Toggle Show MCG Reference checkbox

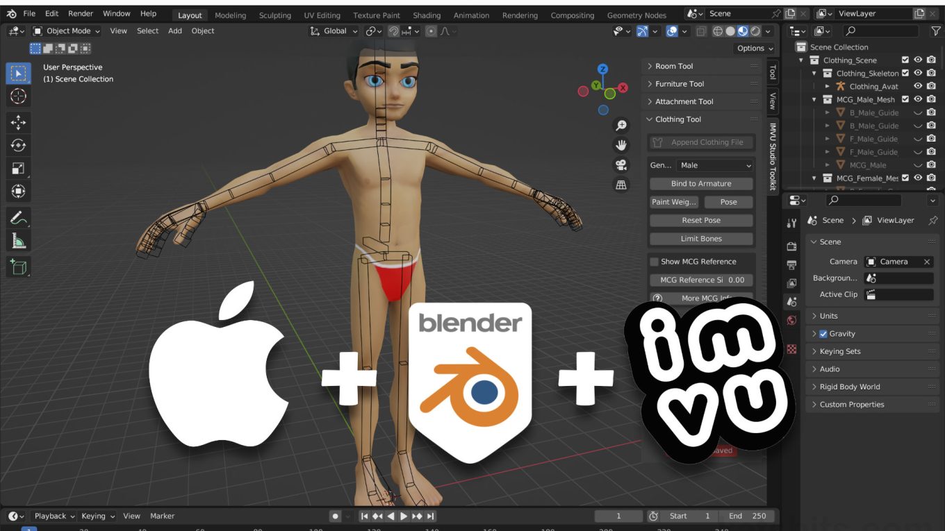click(x=654, y=262)
